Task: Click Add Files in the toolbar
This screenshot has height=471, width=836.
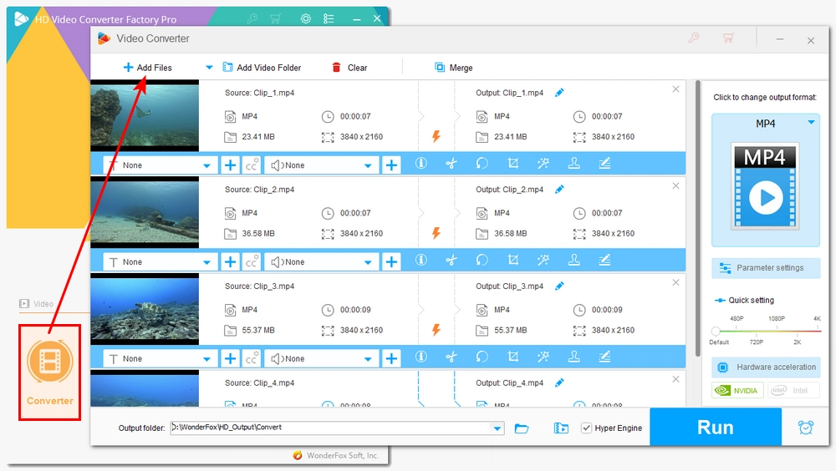Action: (x=148, y=68)
